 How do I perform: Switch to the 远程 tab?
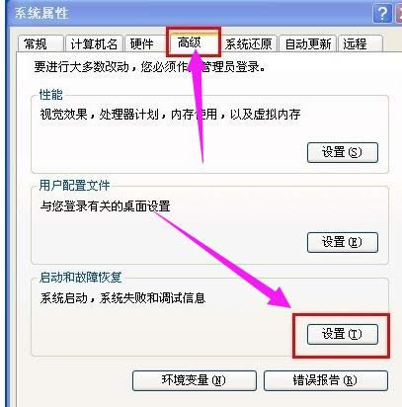point(361,43)
